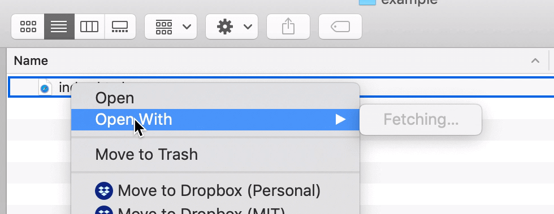Screen dimensions: 554x214
Task: Click the Edit Tags toolbar button
Action: click(340, 27)
